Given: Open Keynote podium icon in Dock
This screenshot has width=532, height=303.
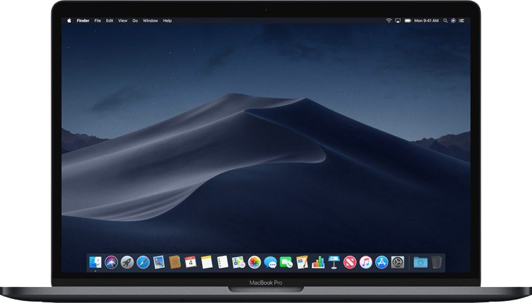Looking at the screenshot, I should (x=334, y=262).
